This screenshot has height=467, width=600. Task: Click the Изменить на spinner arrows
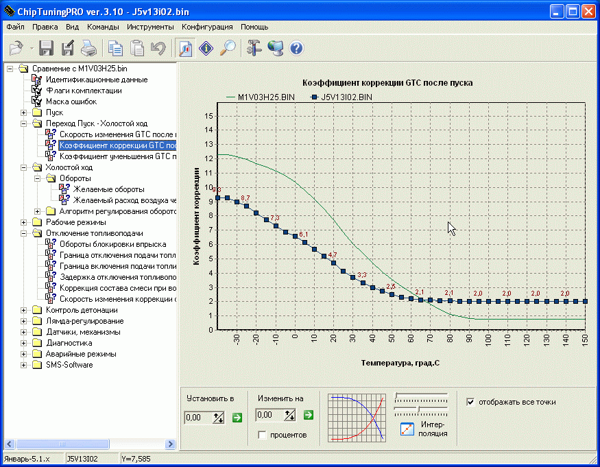[x=289, y=415]
